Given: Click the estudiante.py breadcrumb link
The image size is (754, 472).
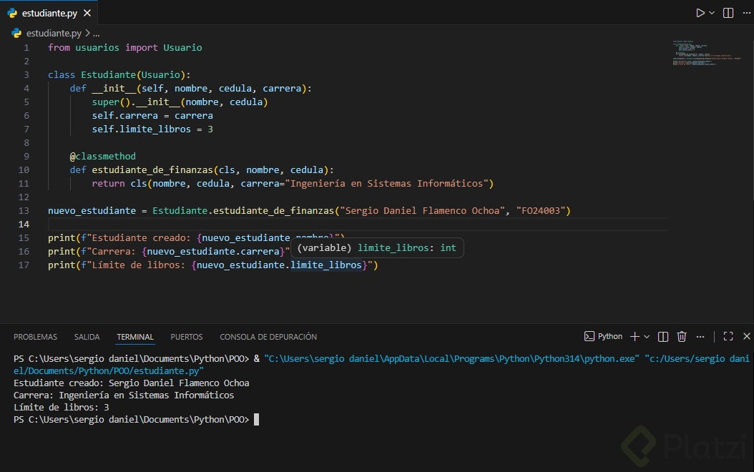Looking at the screenshot, I should pos(54,34).
